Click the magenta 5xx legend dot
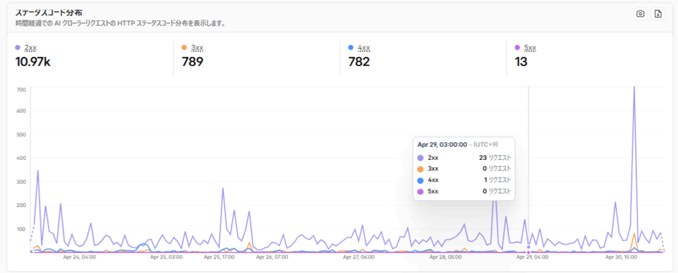 517,48
